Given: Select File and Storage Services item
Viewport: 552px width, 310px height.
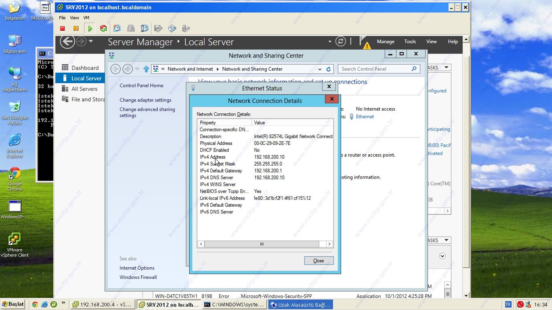Looking at the screenshot, I should 80,99.
